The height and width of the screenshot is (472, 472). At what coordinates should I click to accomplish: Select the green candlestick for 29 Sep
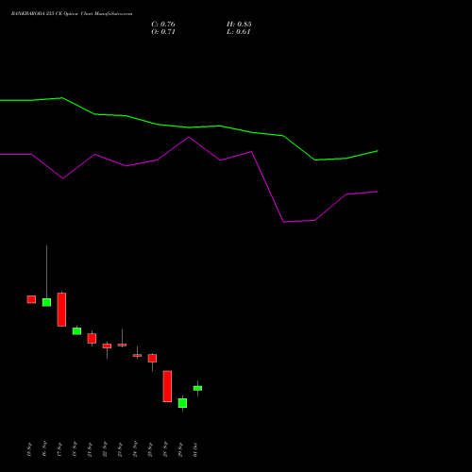(182, 403)
